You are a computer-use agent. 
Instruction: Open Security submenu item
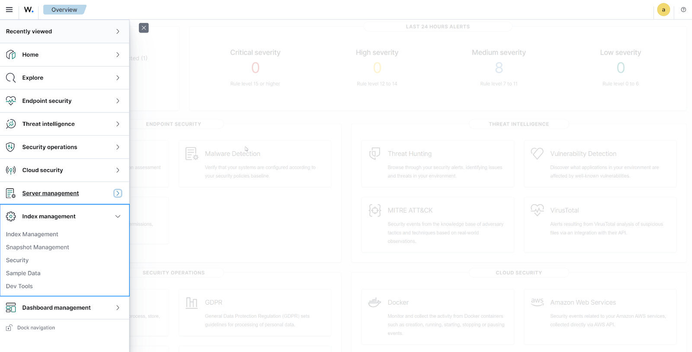(17, 260)
